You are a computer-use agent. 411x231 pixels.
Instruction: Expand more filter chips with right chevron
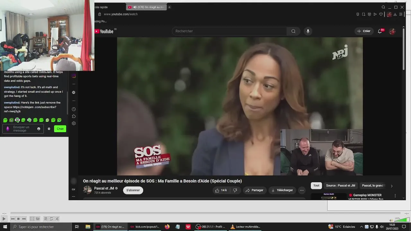(391, 186)
